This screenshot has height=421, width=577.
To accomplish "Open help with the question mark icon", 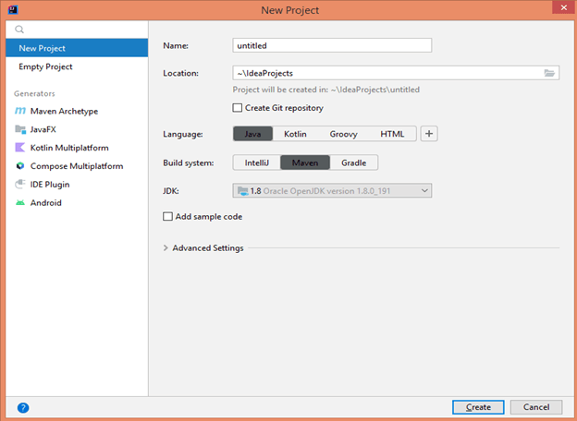I will click(x=23, y=407).
